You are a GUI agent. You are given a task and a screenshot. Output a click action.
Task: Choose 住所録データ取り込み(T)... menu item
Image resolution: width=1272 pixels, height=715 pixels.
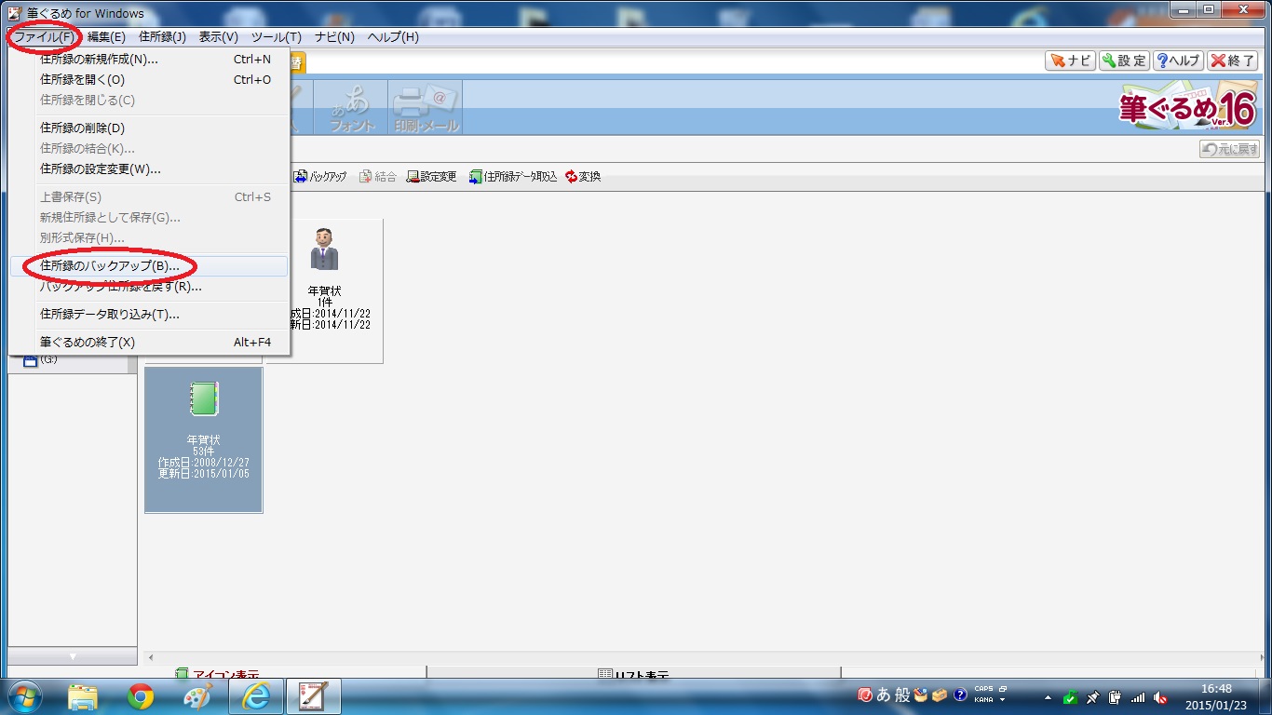150,315
